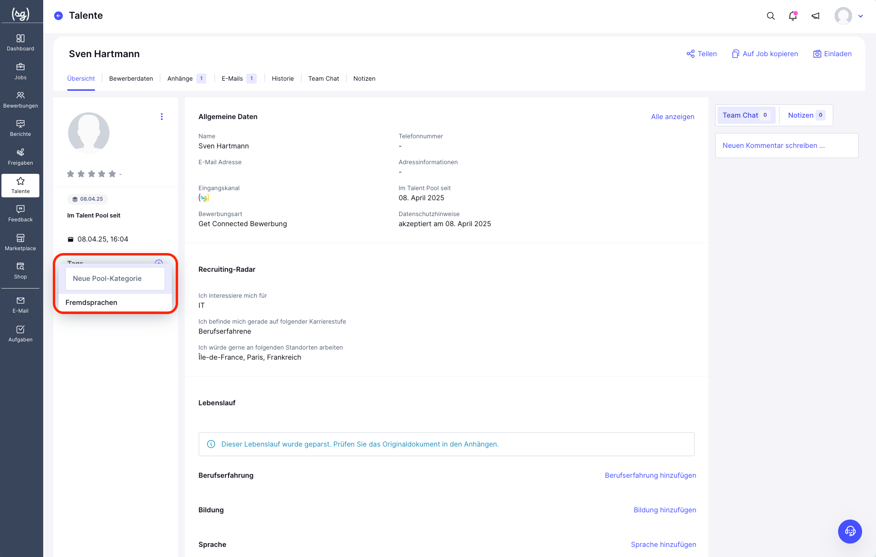Click the candidate profile picture

(x=89, y=133)
